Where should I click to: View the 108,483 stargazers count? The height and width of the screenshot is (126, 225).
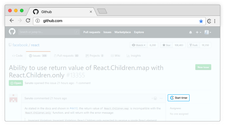pyautogui.click(x=179, y=45)
